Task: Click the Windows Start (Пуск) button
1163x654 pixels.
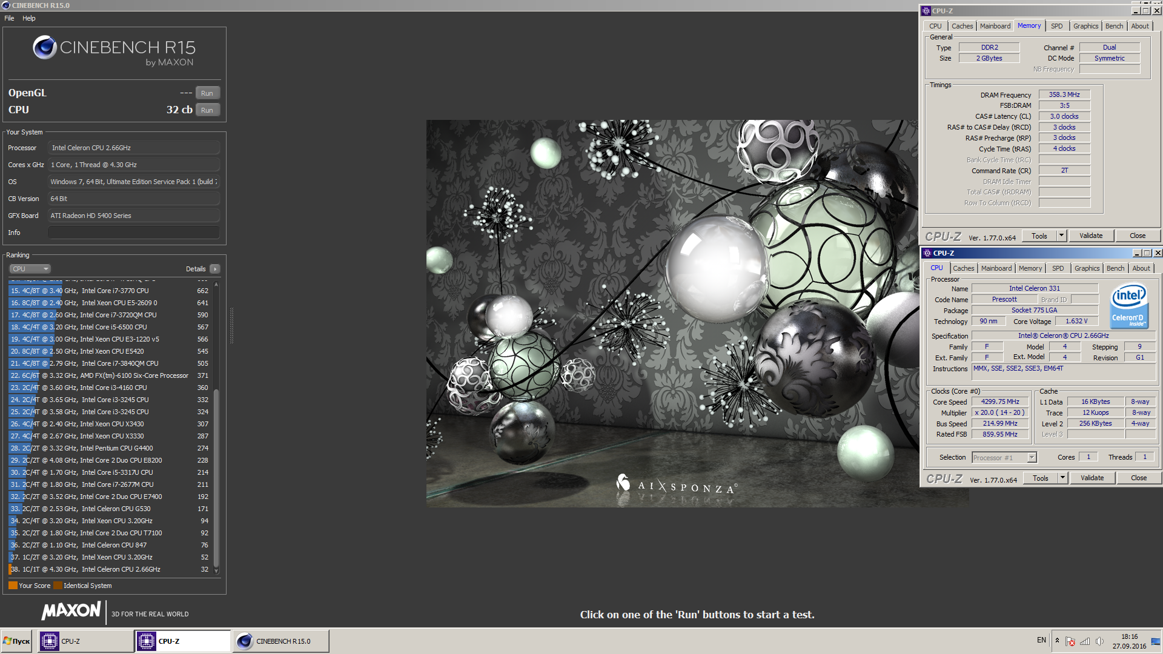Action: 17,641
